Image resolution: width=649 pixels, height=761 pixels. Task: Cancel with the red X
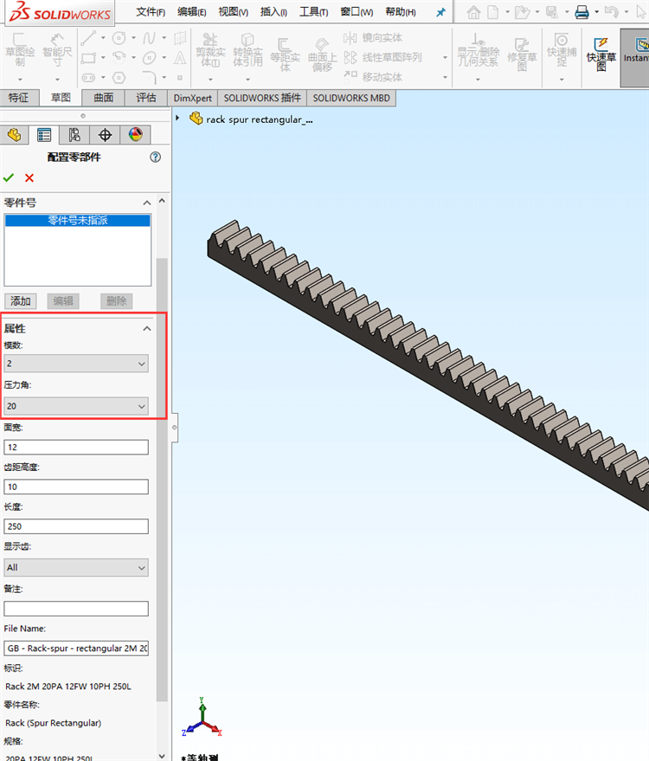tap(29, 178)
